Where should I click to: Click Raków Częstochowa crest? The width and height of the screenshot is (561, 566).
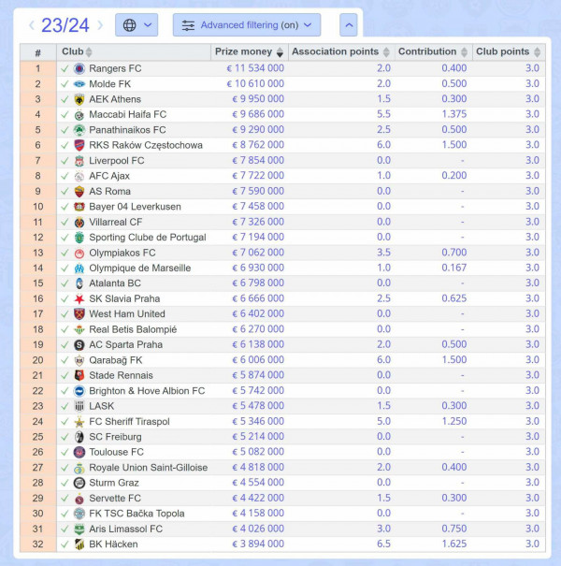[79, 145]
